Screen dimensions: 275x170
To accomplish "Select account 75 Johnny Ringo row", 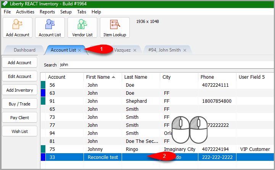I will coord(157,149).
